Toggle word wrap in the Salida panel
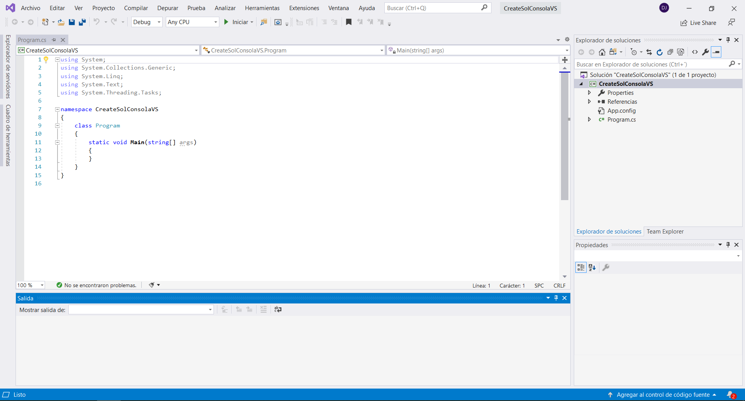Screen dimensions: 745x401 [278, 309]
